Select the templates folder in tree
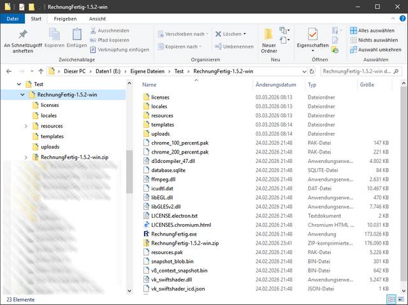408x305 pixels. pos(52,136)
